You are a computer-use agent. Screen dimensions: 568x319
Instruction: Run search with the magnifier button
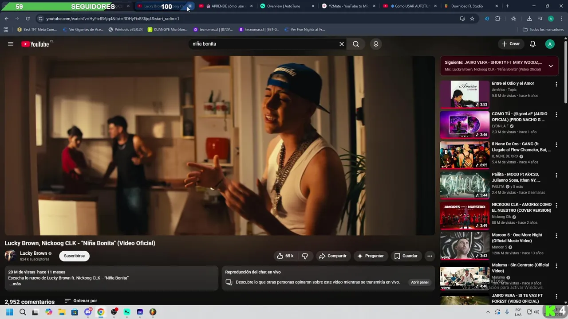click(x=356, y=44)
